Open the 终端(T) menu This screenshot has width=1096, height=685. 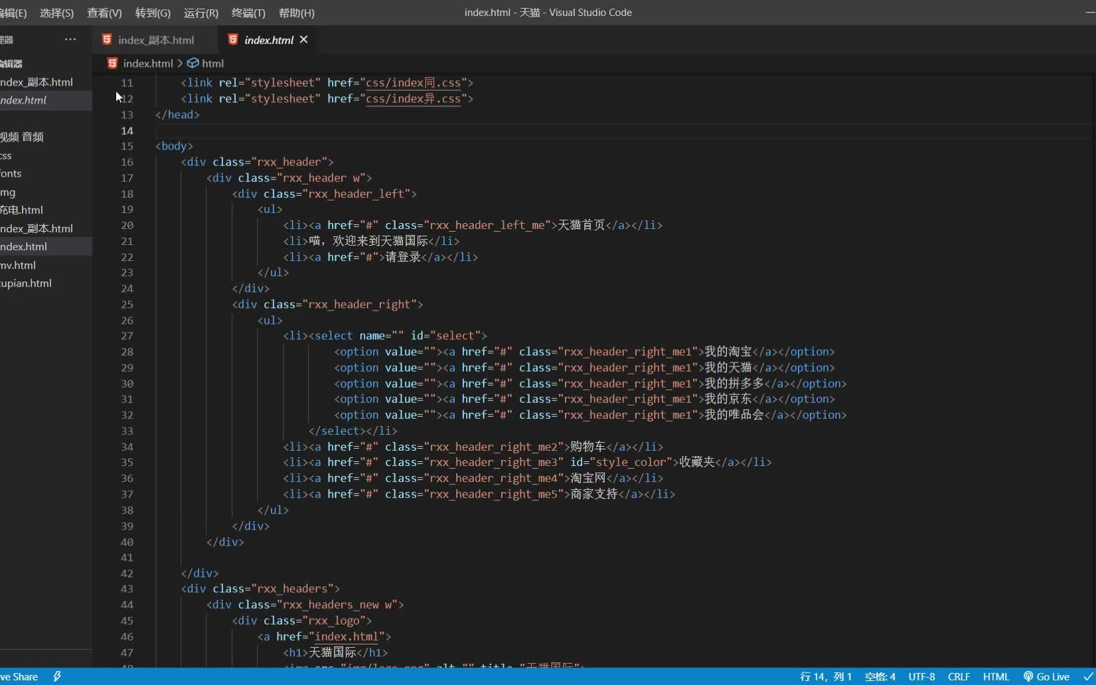point(248,13)
